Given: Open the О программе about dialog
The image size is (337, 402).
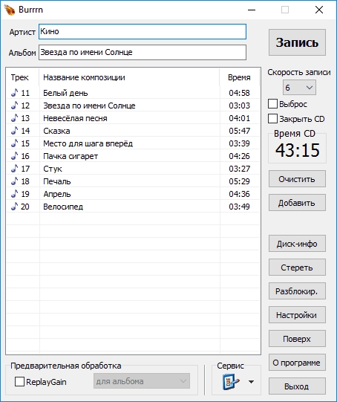Looking at the screenshot, I should (297, 363).
